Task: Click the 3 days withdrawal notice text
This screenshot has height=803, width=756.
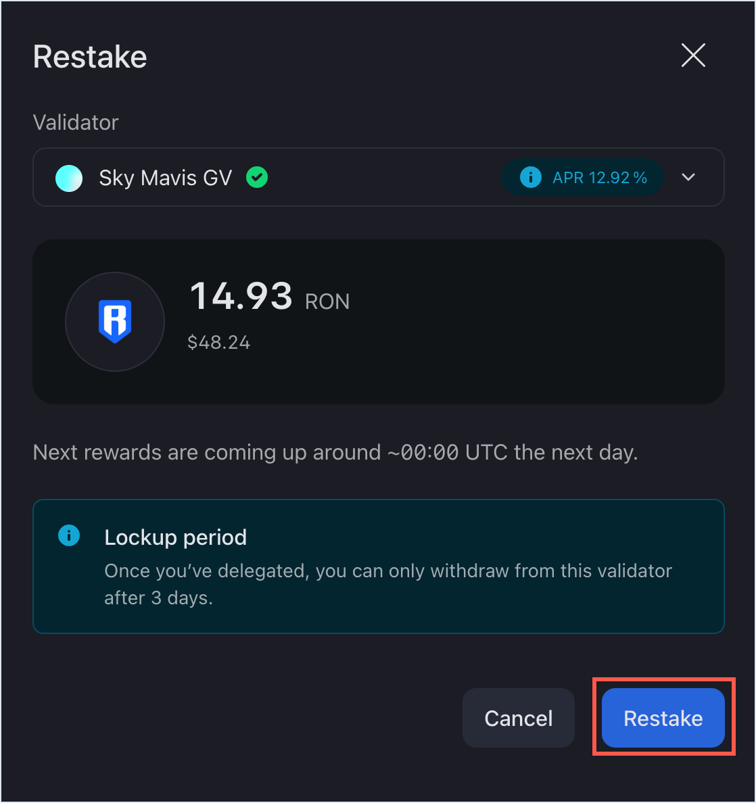Action: tap(387, 584)
